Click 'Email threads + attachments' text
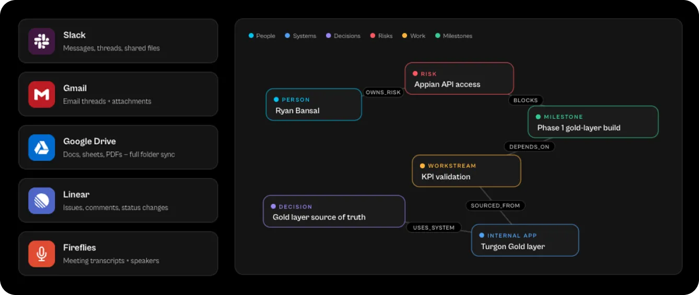 point(107,101)
